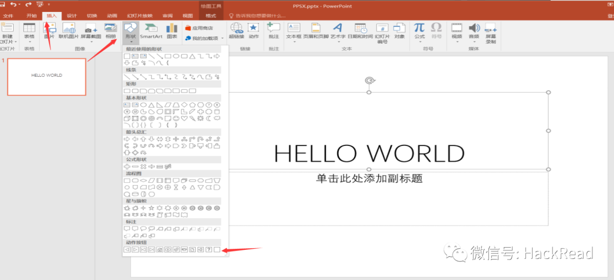Select the custom blank action button shape
Screen dimensions: 614x280
[x=217, y=249]
